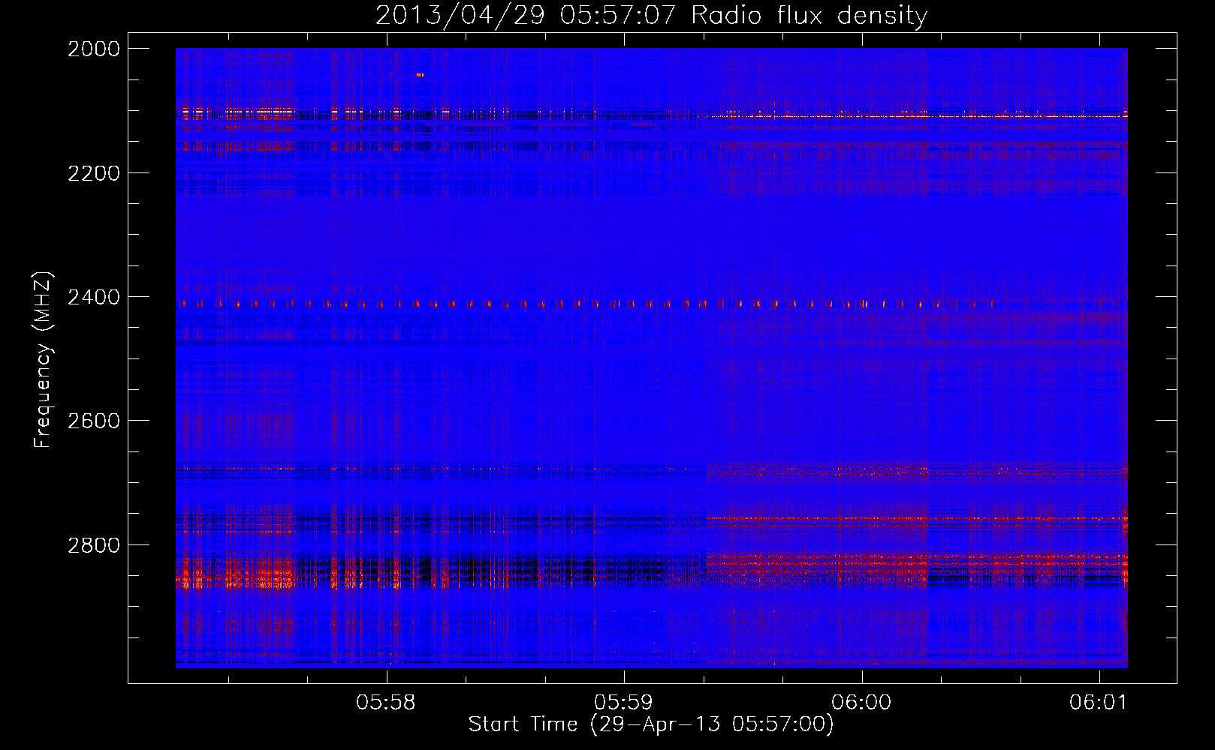This screenshot has width=1215, height=750.
Task: Click the 06:01 time axis label
Action: [1099, 702]
